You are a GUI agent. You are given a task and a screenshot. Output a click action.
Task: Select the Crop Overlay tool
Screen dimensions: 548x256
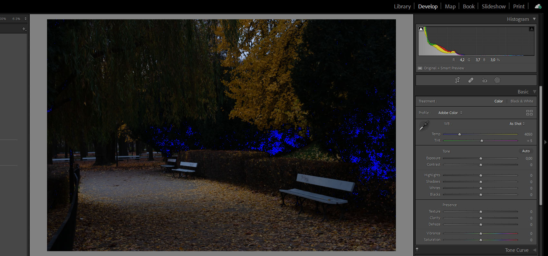point(457,80)
